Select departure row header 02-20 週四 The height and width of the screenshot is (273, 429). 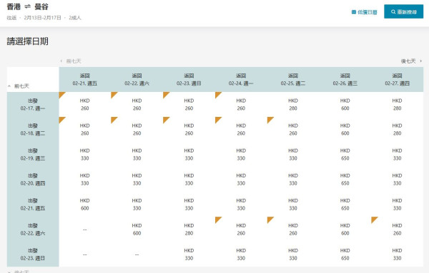click(33, 180)
